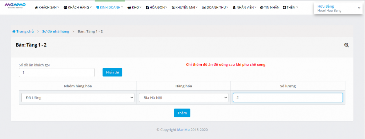Click the Kho basket icon
The height and width of the screenshot is (139, 365).
129,7
